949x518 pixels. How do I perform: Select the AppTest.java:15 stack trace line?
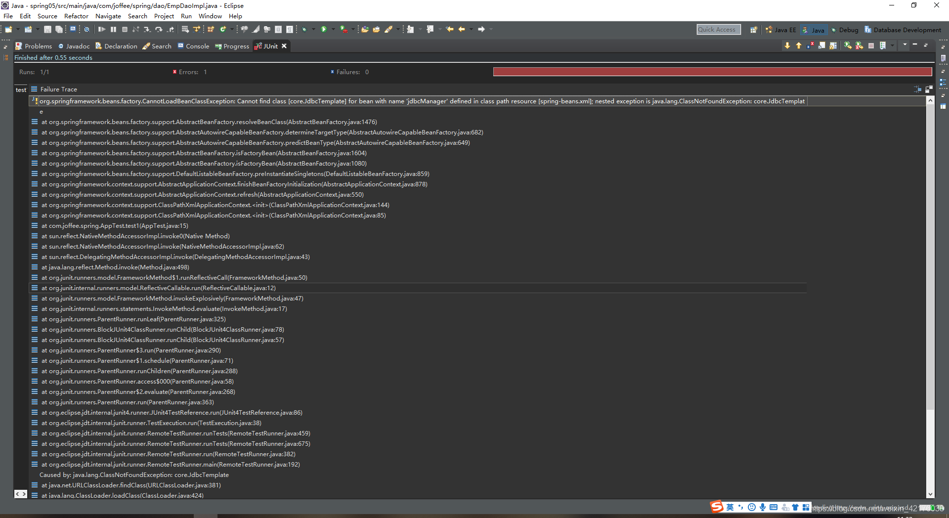point(114,225)
